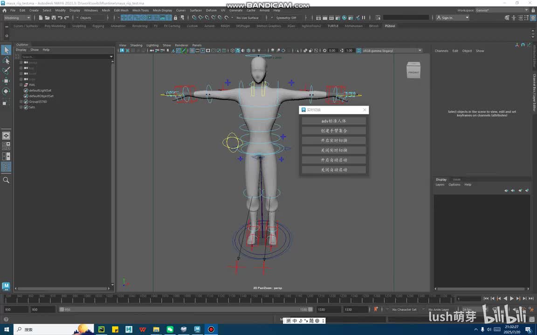Open the Modeling menu set dropdown
537x335 pixels.
coord(18,18)
